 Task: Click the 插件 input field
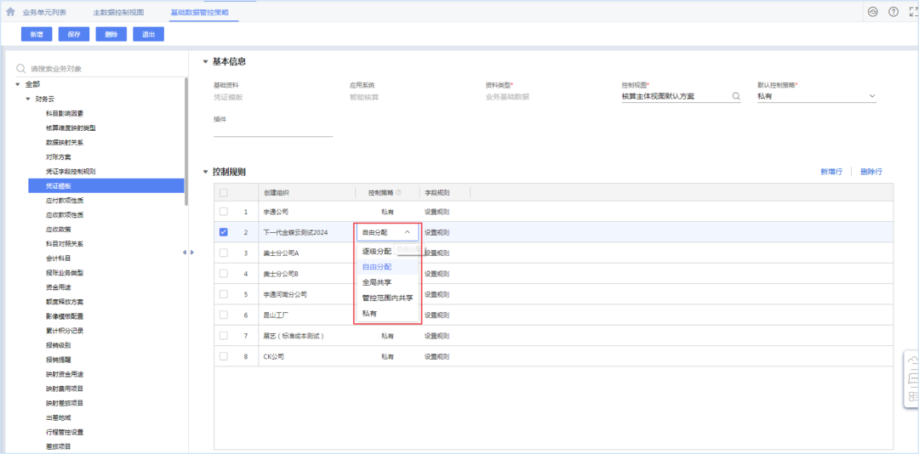[x=273, y=131]
